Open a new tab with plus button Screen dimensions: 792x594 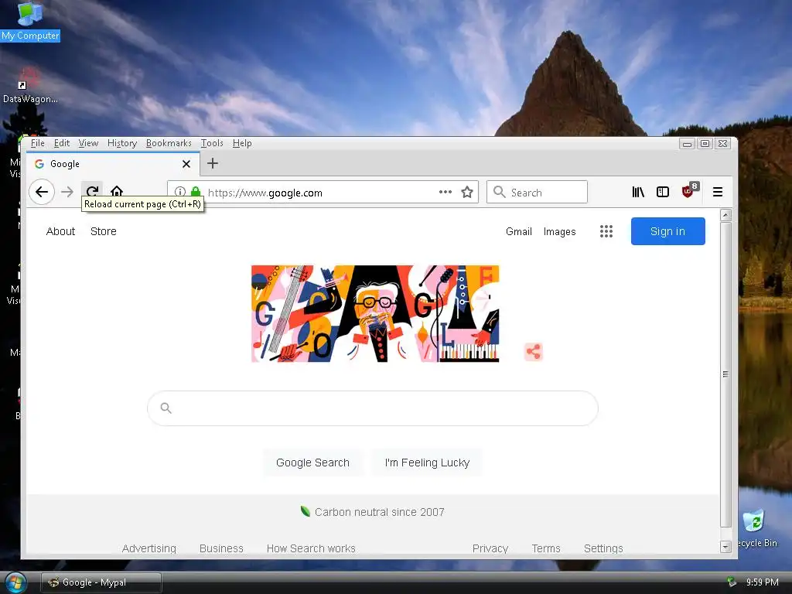click(x=213, y=163)
